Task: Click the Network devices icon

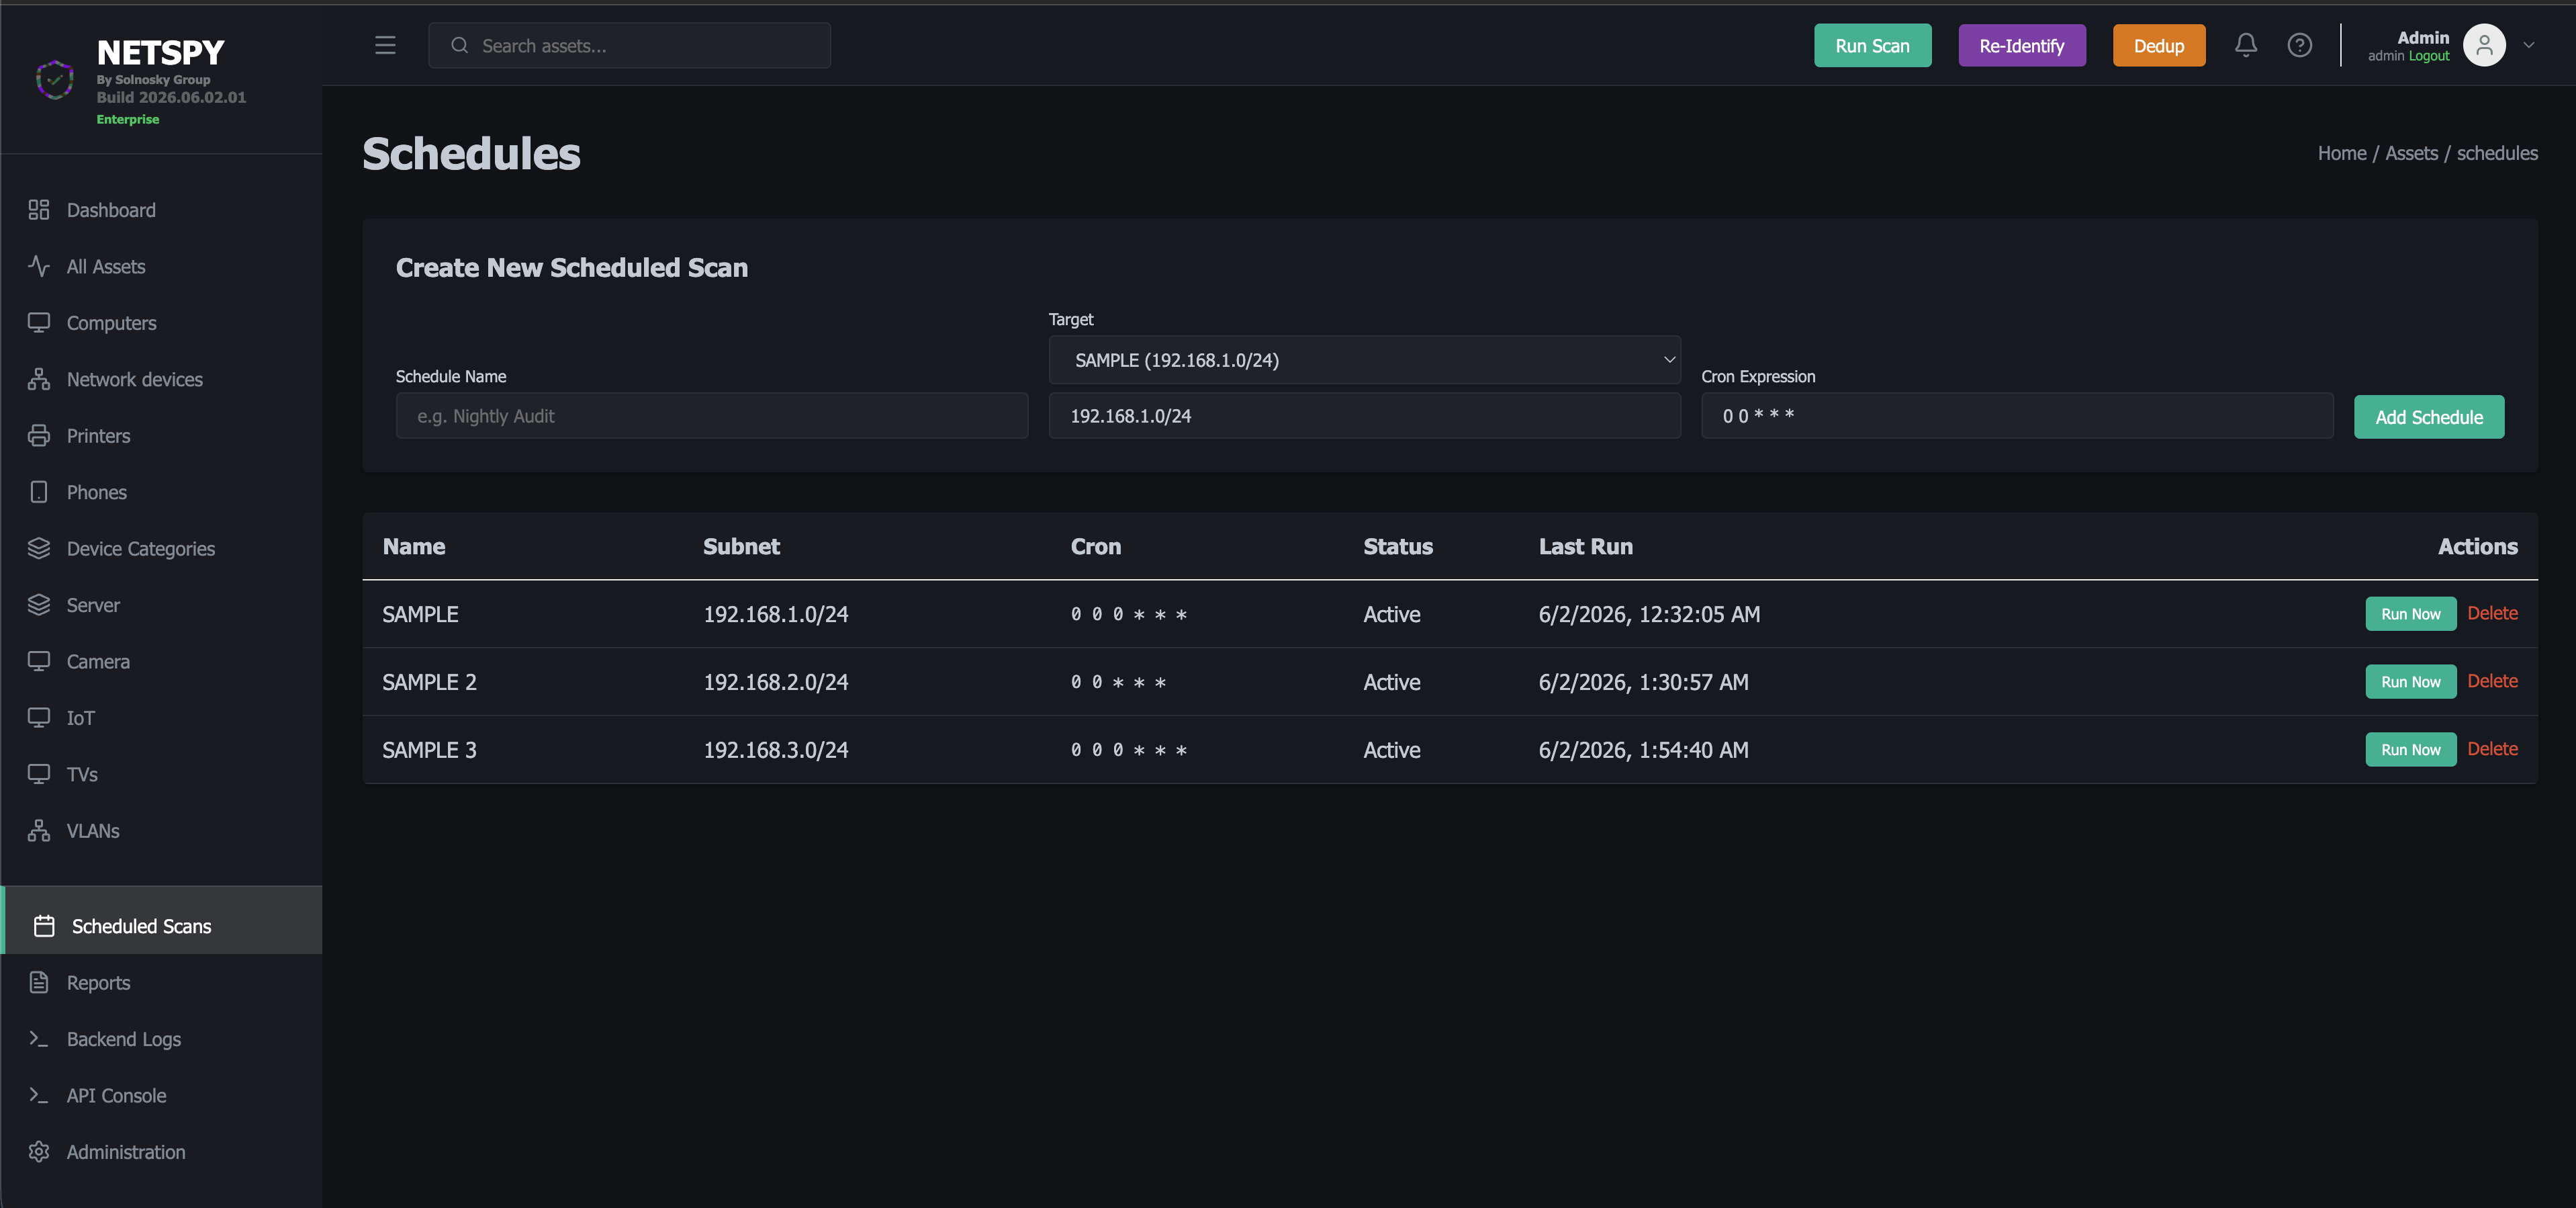Action: [39, 380]
